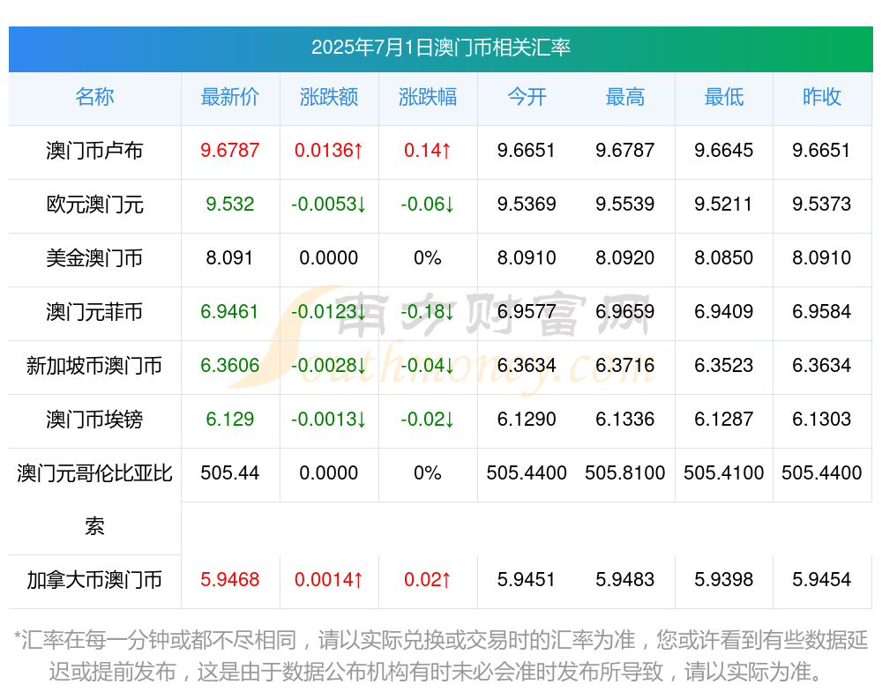Click the table title 2025年7月1日澳门币相关汇率
Screen dimensions: 882x699
point(441,48)
